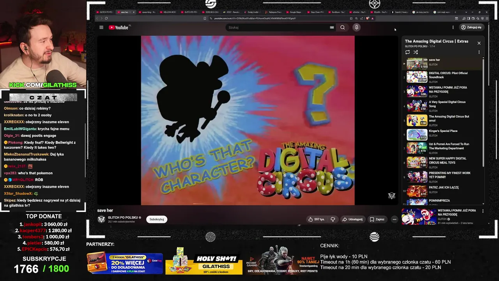Image resolution: width=499 pixels, height=281 pixels.
Task: Select 'PRESENTING MY FINEST WORK YET POMNI!!'
Action: click(x=442, y=177)
